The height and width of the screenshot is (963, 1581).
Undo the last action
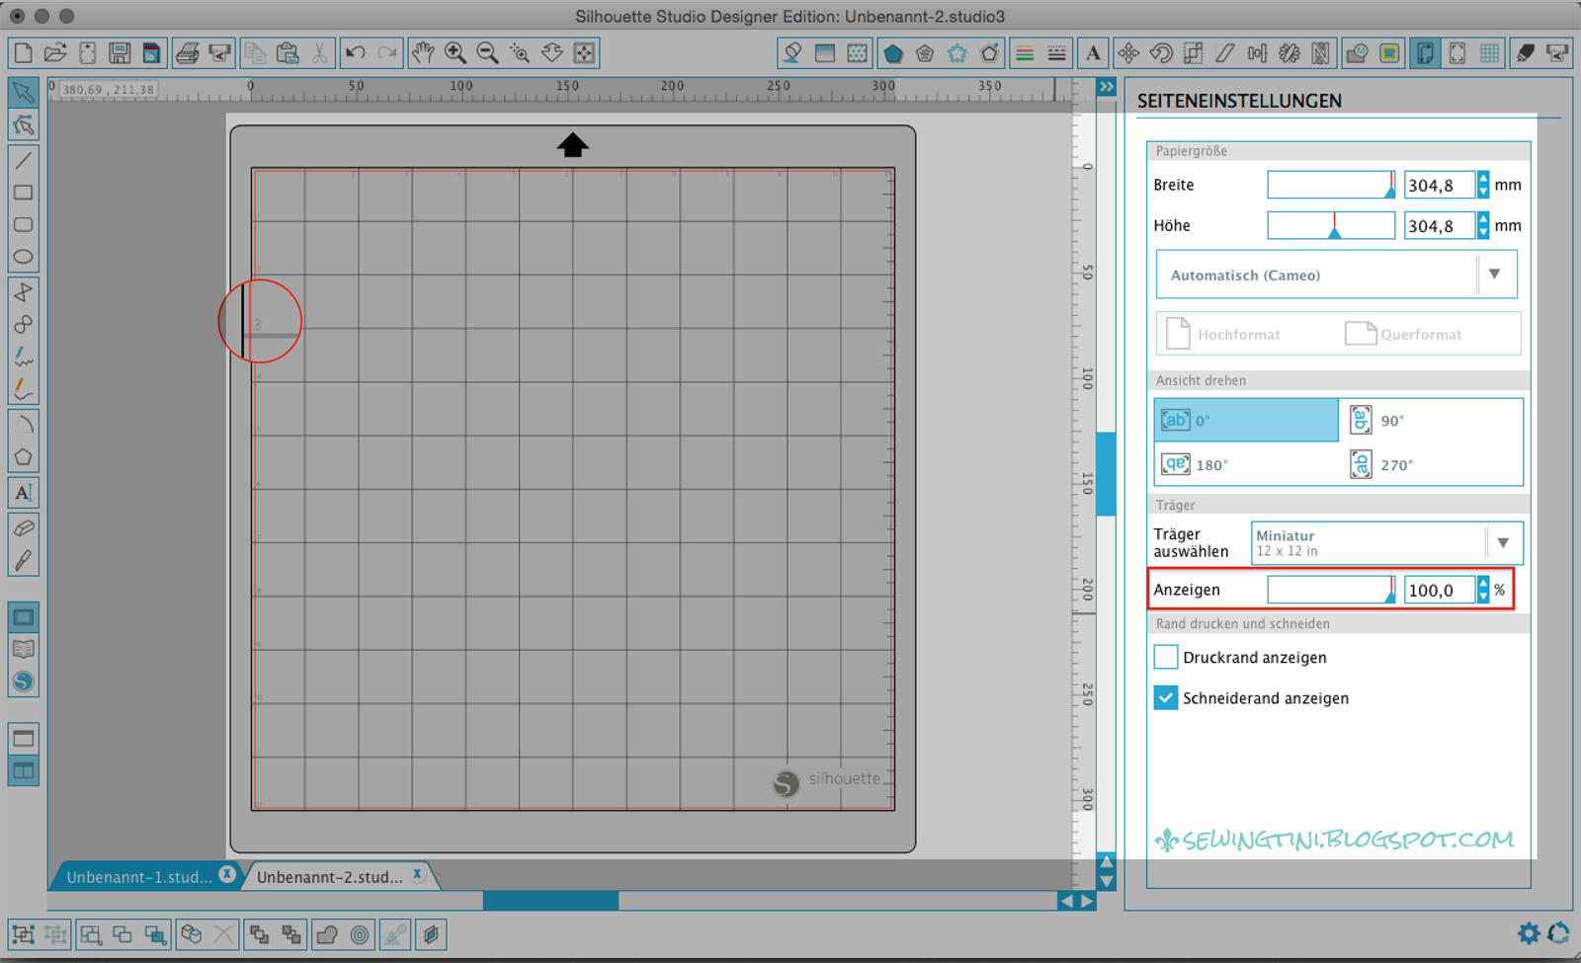click(356, 53)
